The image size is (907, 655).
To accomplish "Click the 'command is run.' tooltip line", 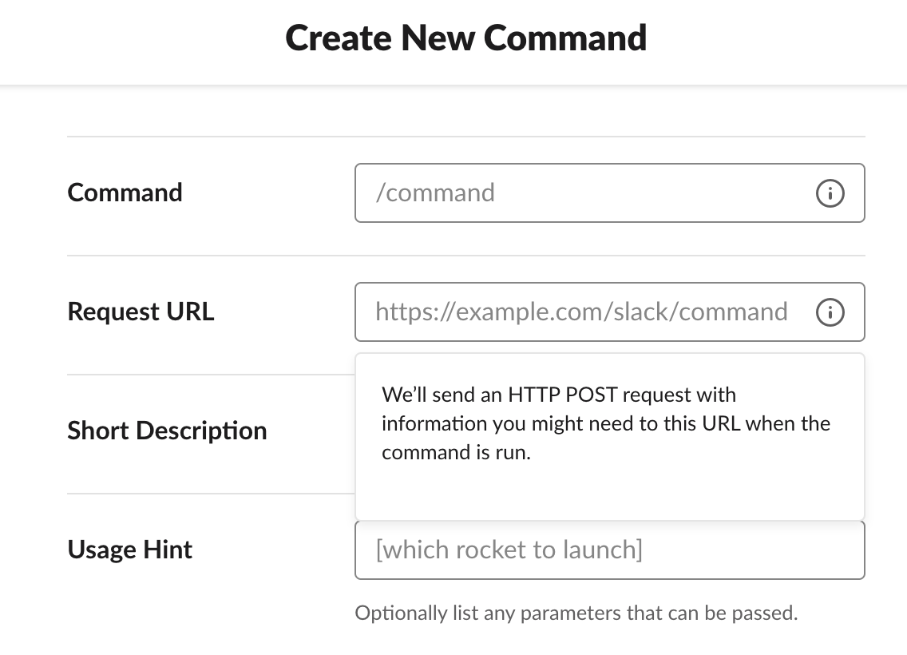I will pyautogui.click(x=457, y=452).
